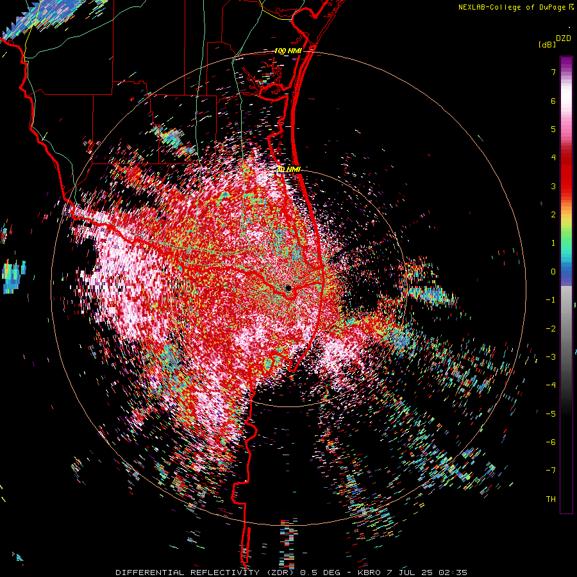Click the colorbar value -6 label
Screen dimensions: 577x577
[x=551, y=442]
